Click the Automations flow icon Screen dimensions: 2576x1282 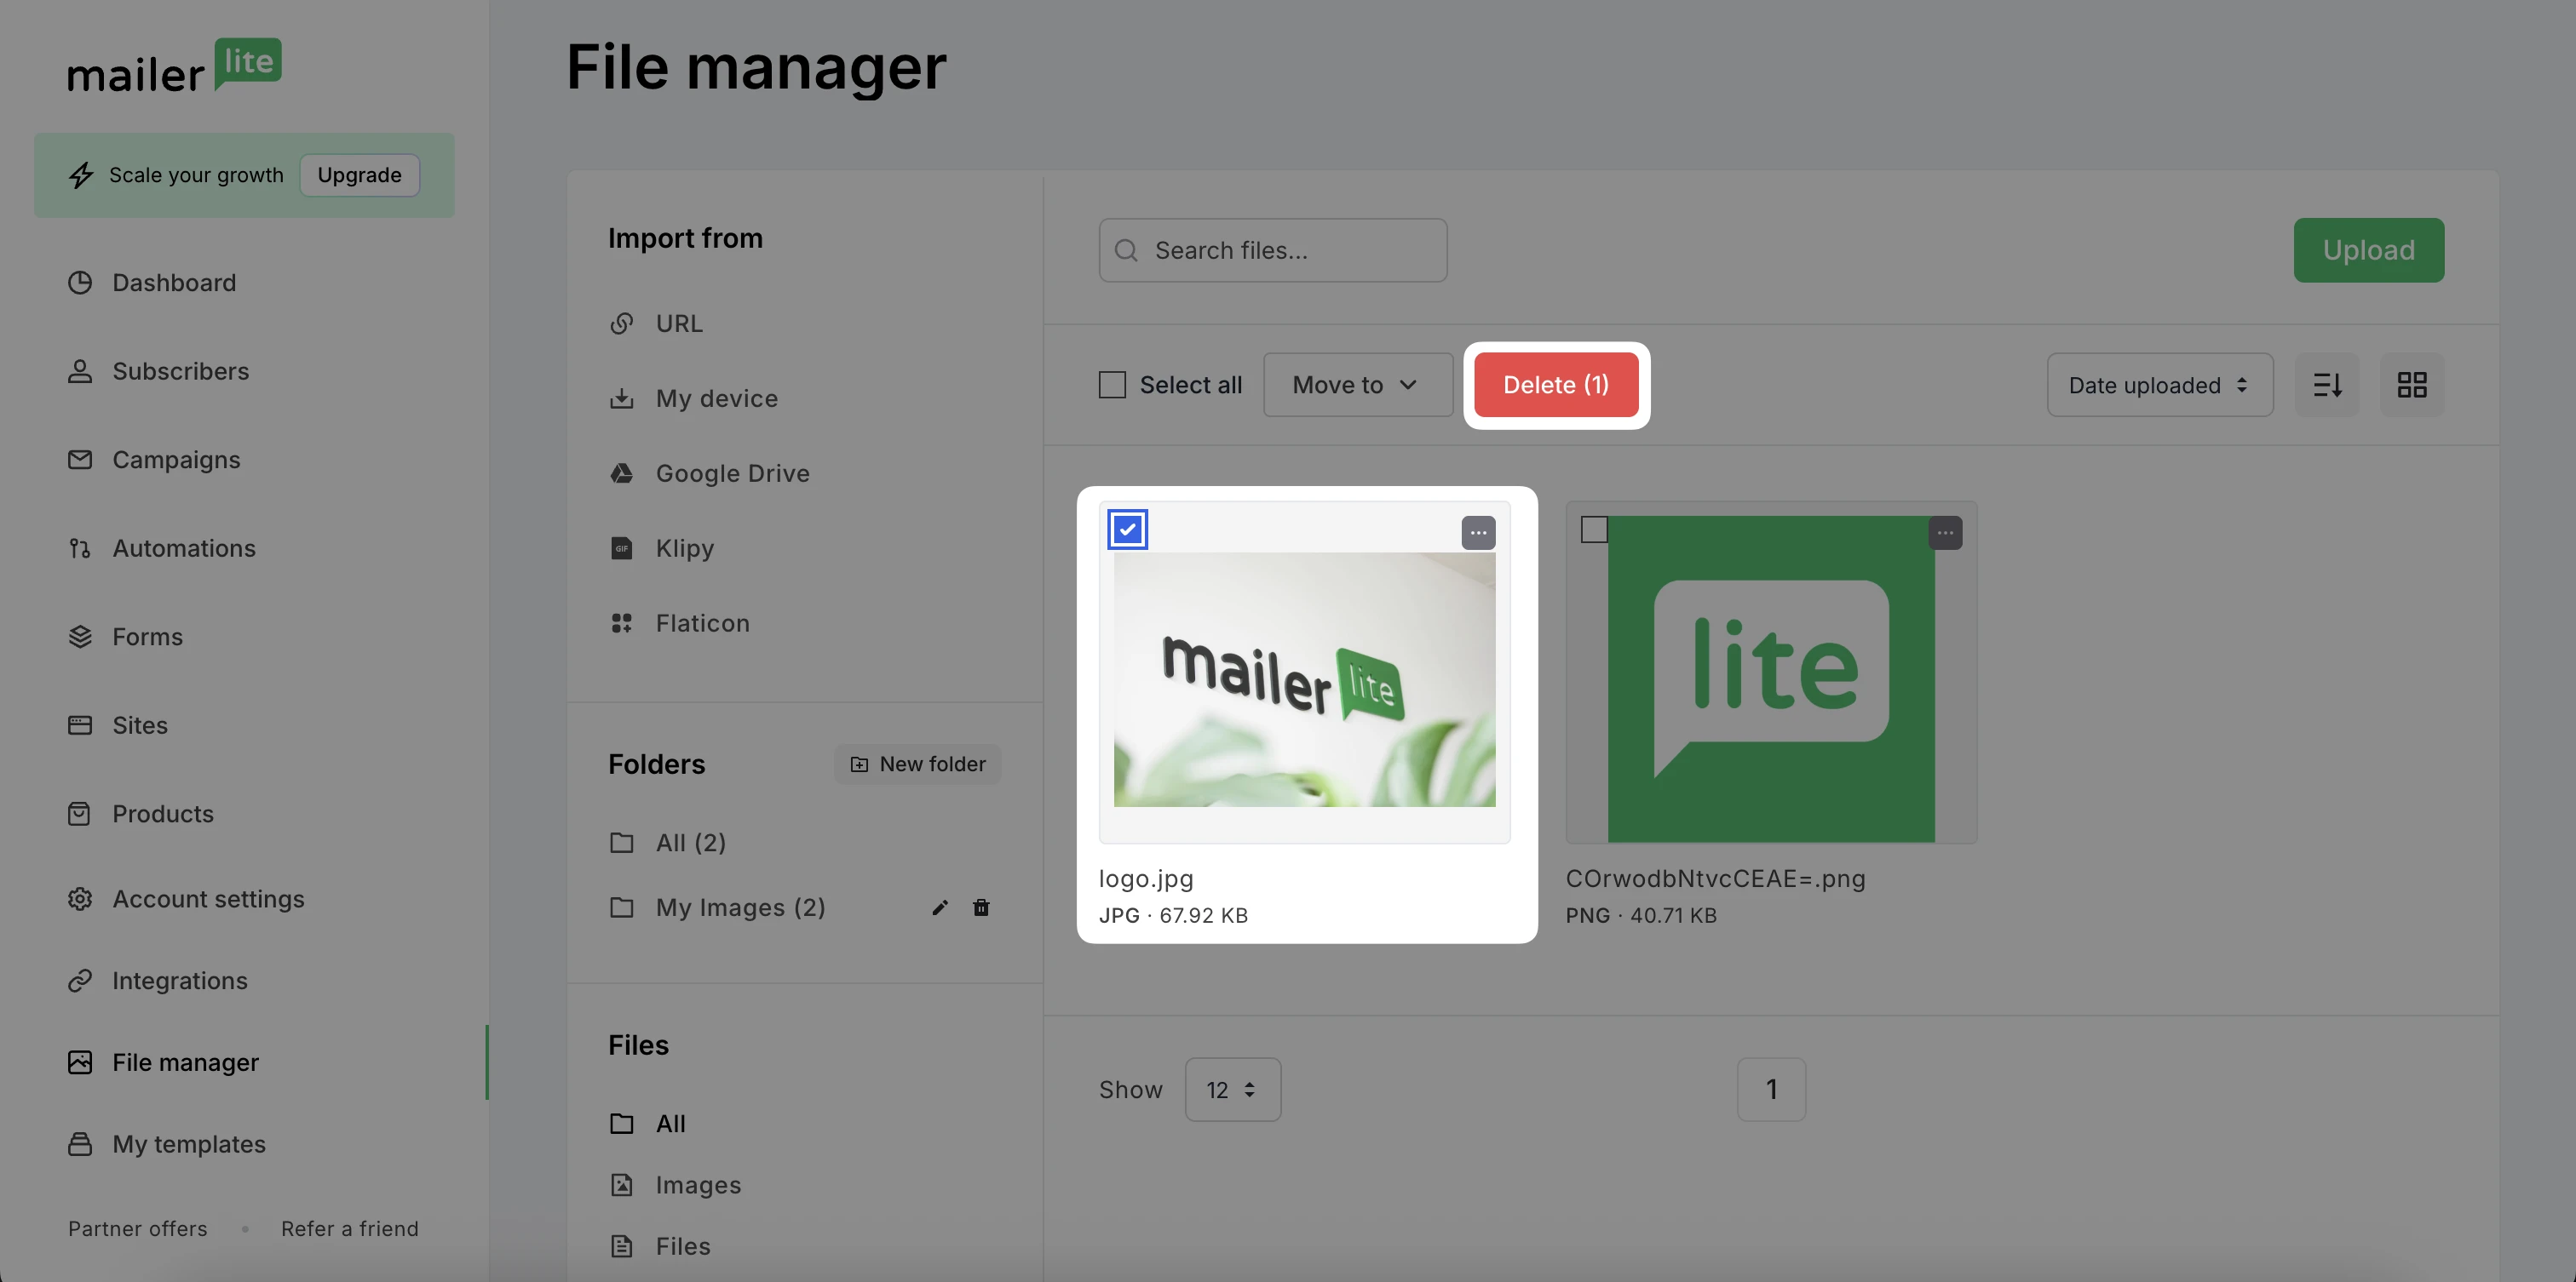tap(80, 548)
